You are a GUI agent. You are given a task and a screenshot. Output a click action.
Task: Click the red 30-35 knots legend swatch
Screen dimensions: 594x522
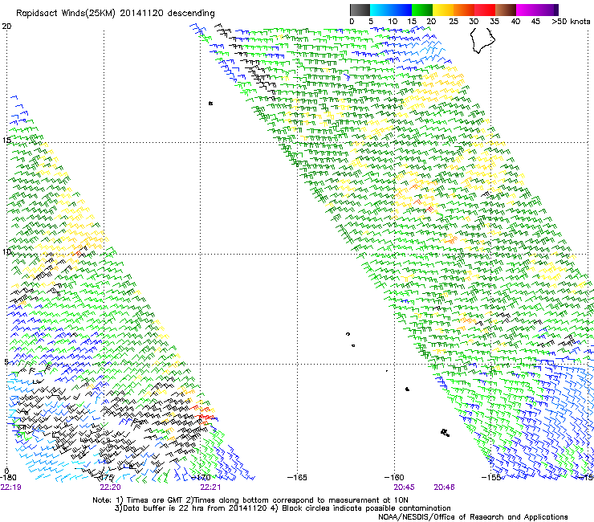[x=485, y=10]
